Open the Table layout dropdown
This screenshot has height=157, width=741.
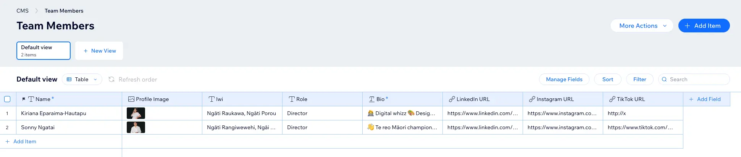tap(82, 79)
